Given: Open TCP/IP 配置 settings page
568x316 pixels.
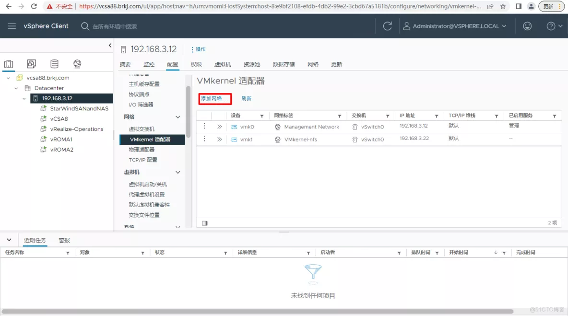Looking at the screenshot, I should (143, 160).
